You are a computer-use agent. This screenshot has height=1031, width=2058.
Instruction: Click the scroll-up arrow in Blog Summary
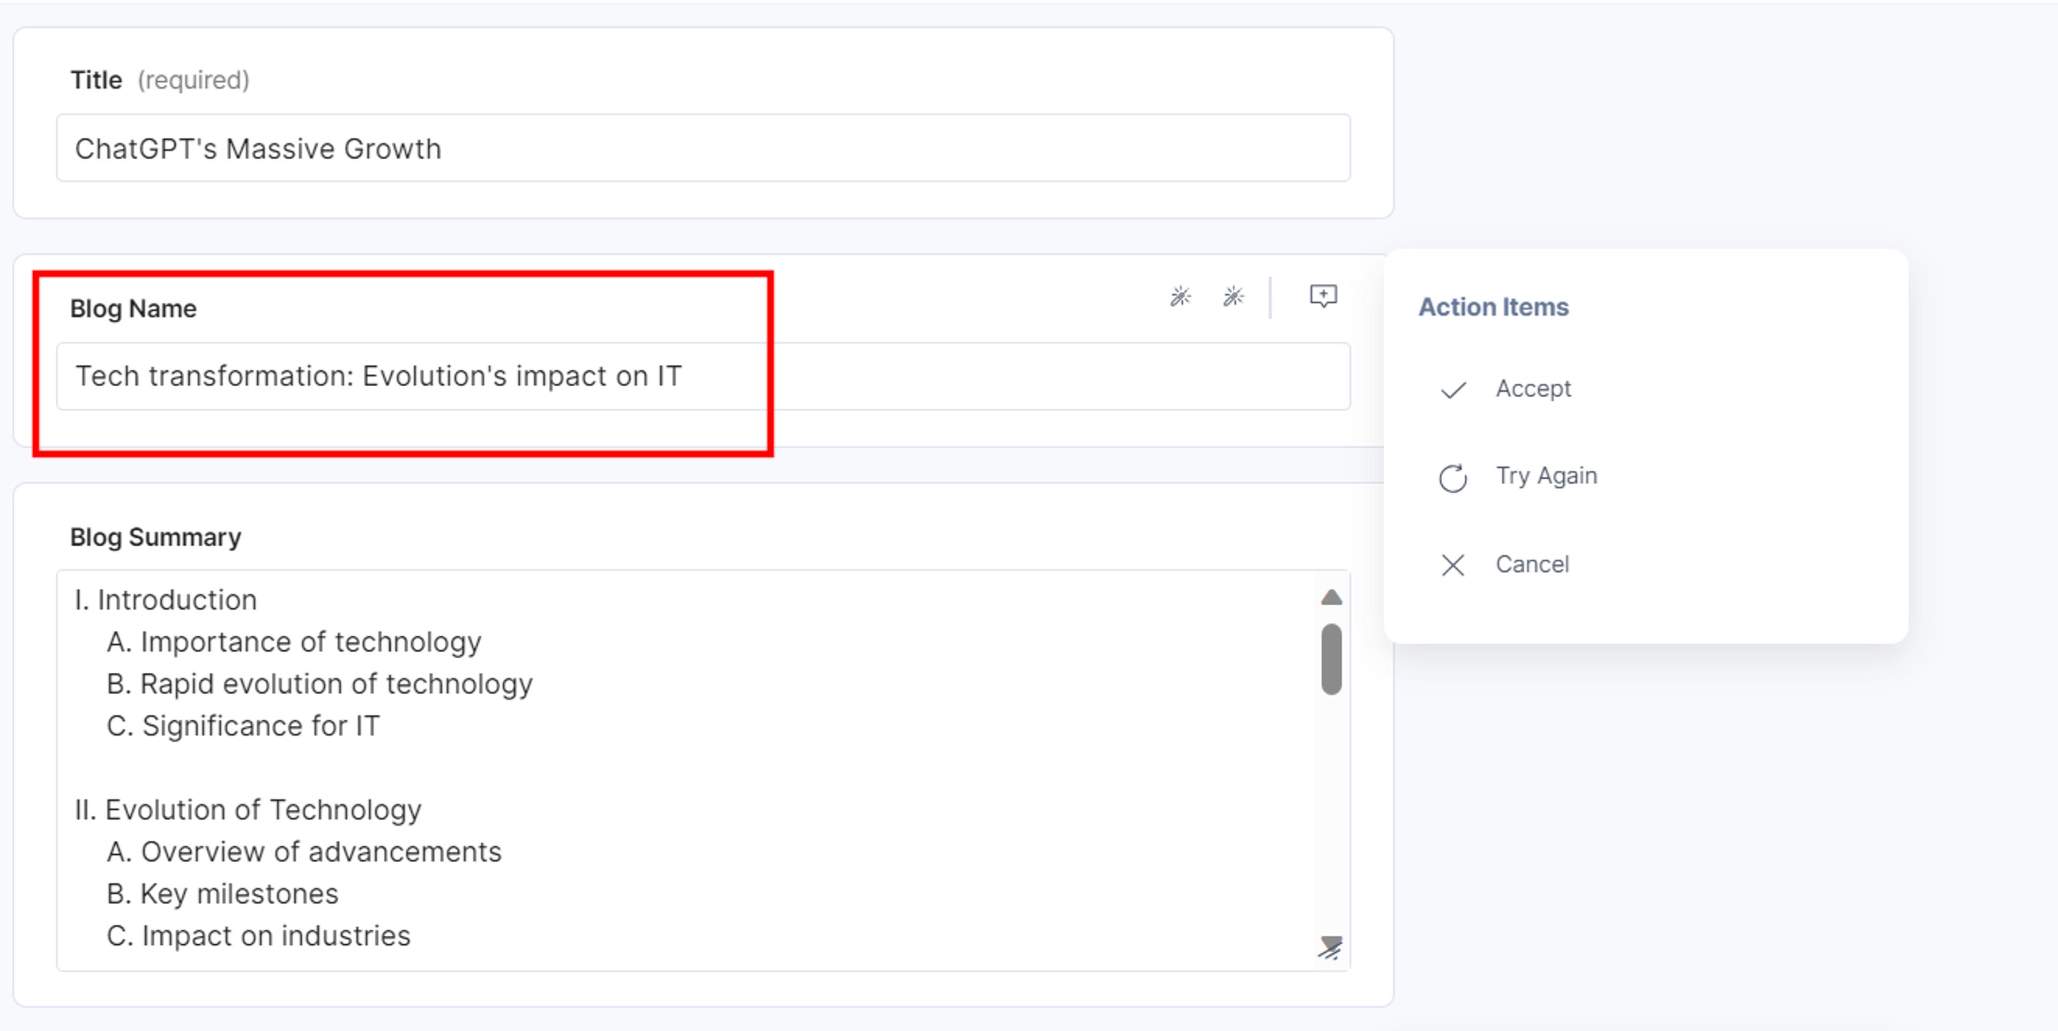(1331, 597)
